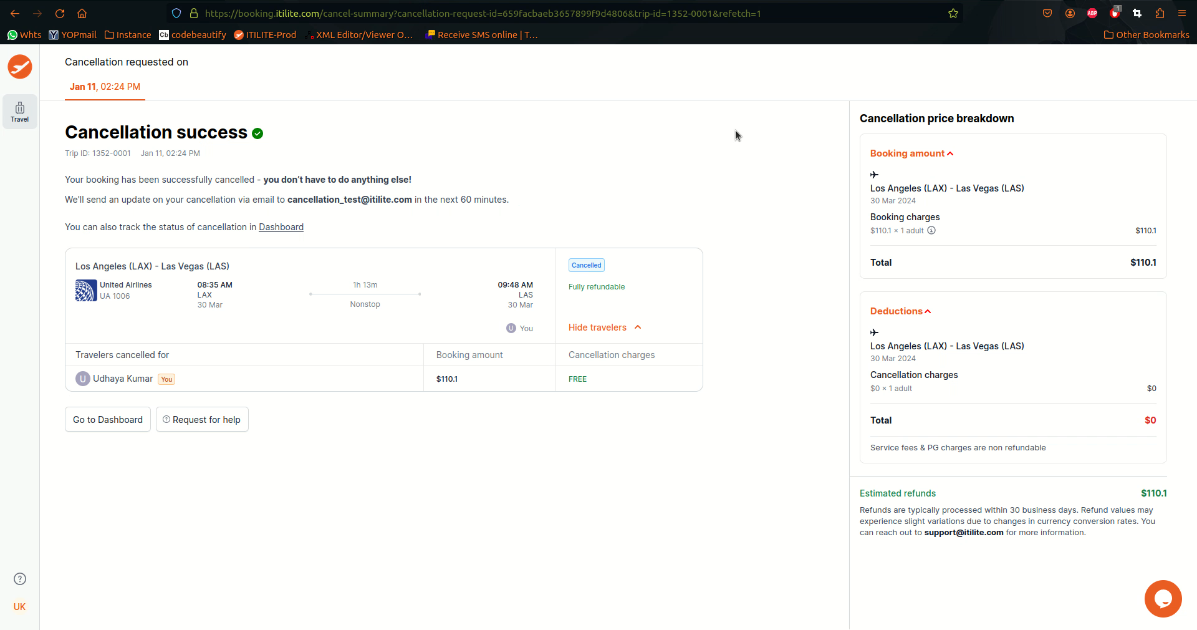Click the browser reload icon
The height and width of the screenshot is (630, 1197).
coord(60,13)
